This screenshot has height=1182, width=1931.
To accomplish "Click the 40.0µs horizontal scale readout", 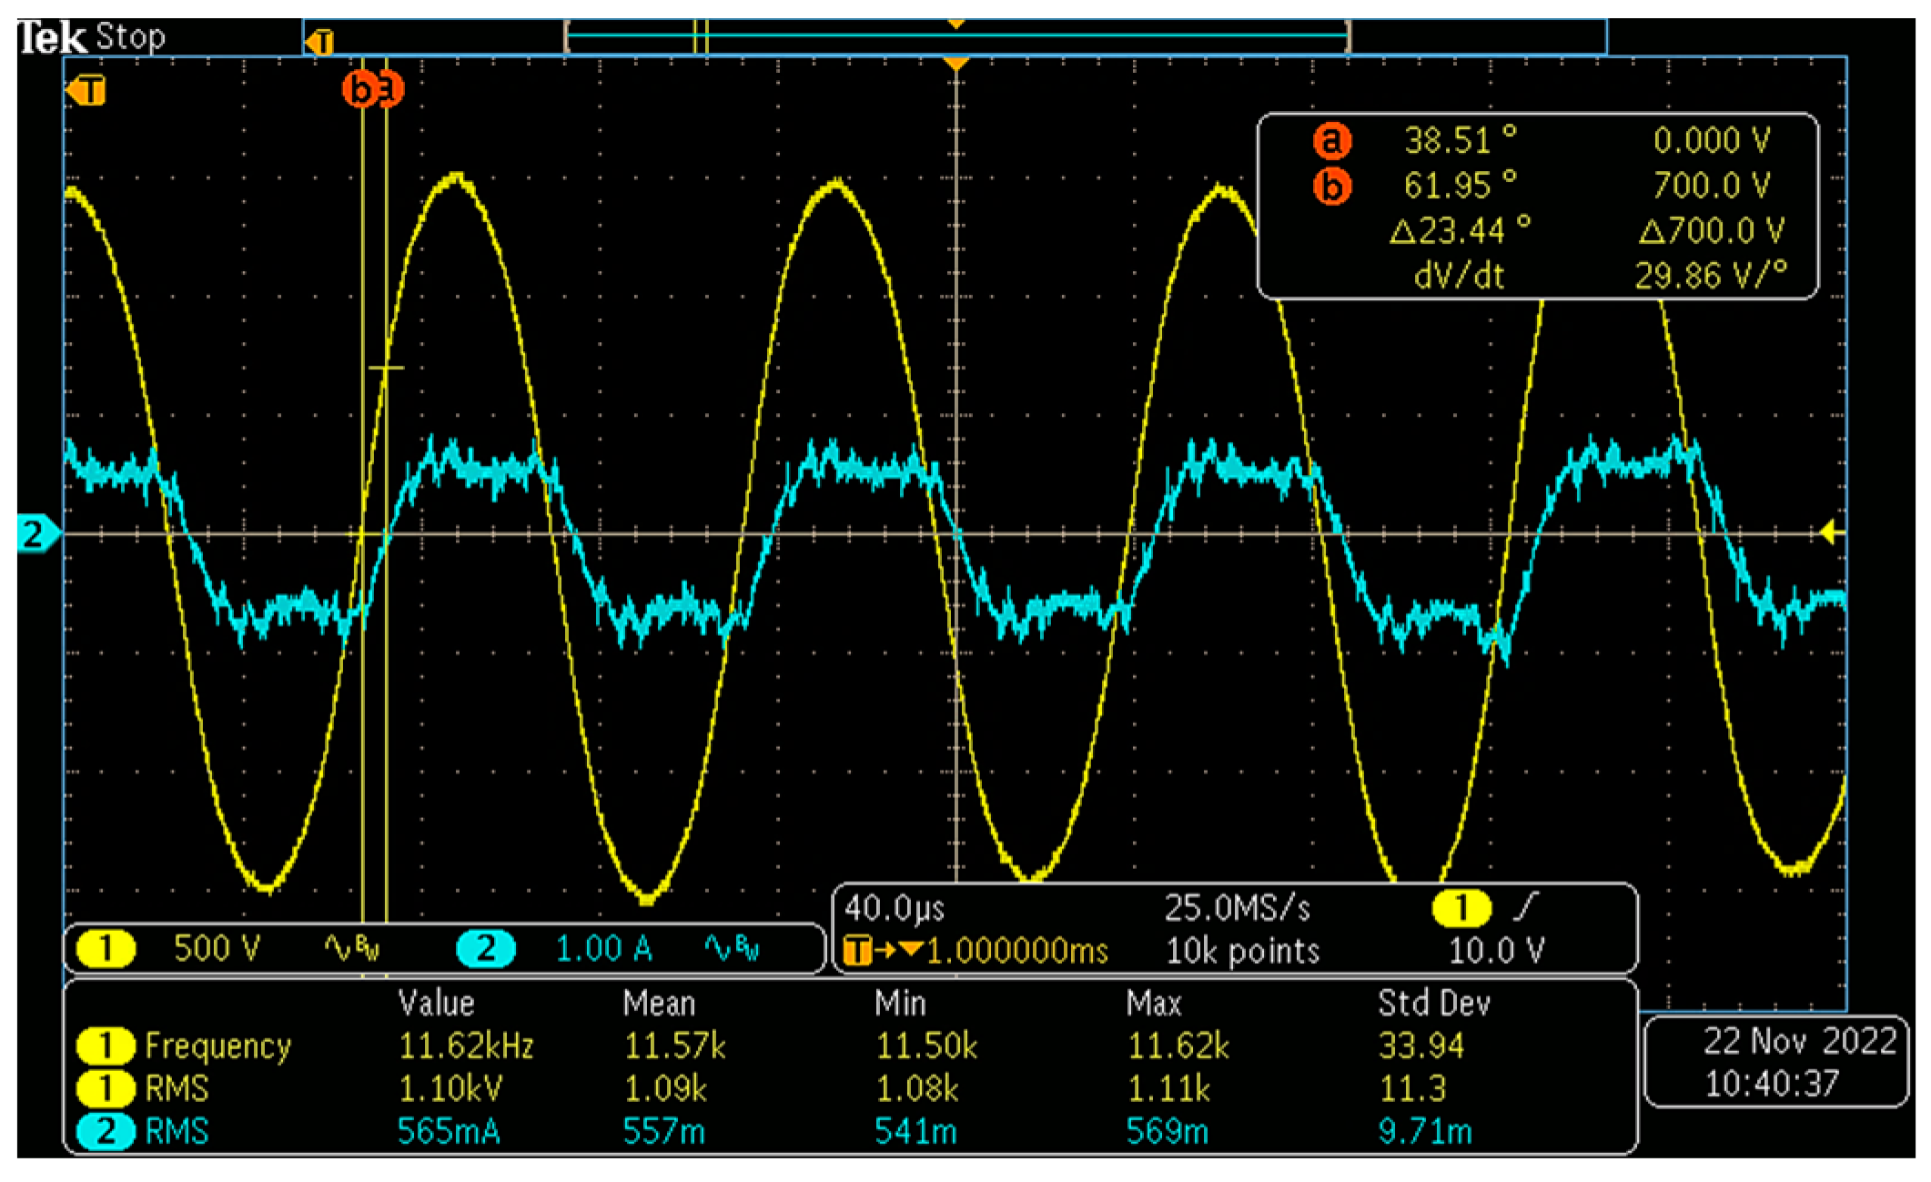I will click(x=895, y=908).
